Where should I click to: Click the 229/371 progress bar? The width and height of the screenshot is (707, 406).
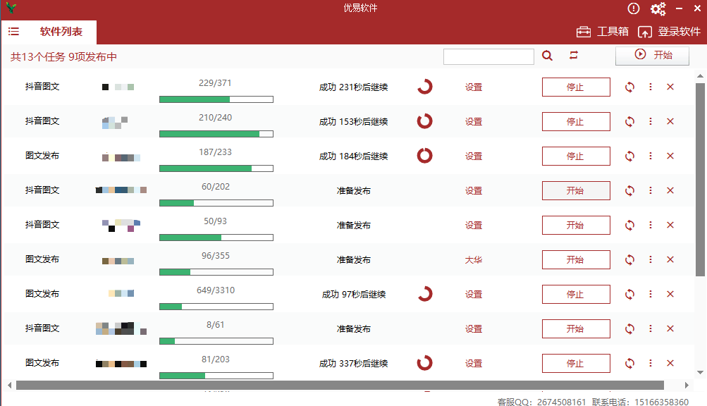point(216,99)
